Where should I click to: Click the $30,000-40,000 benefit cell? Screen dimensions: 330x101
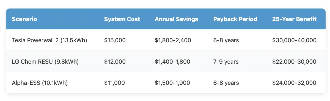pos(294,40)
